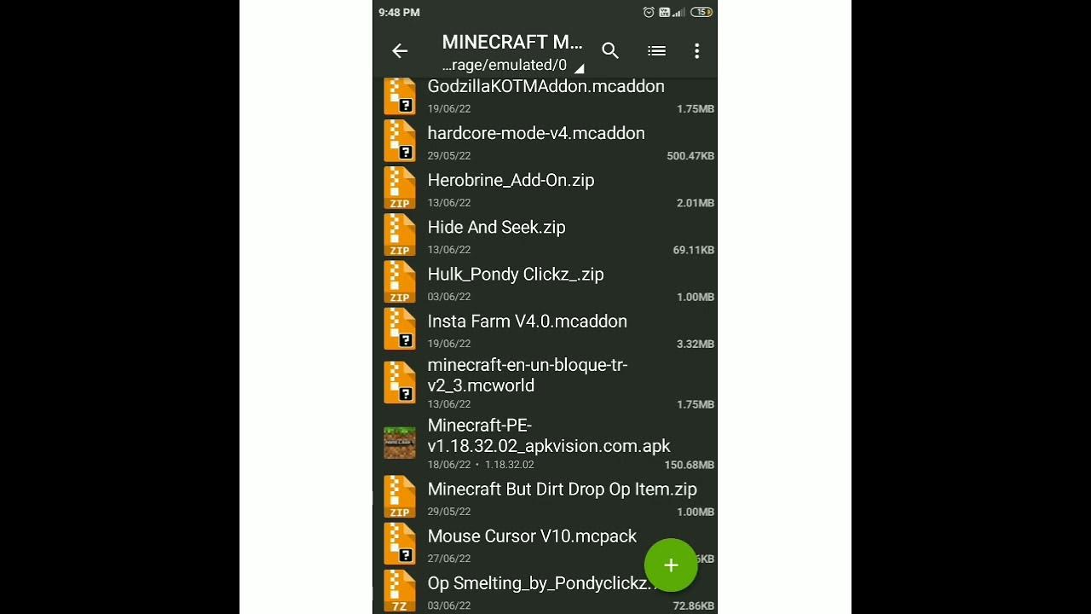Tap the Mouse Cursor V10.mcpack file icon
The image size is (1091, 614).
coord(400,543)
